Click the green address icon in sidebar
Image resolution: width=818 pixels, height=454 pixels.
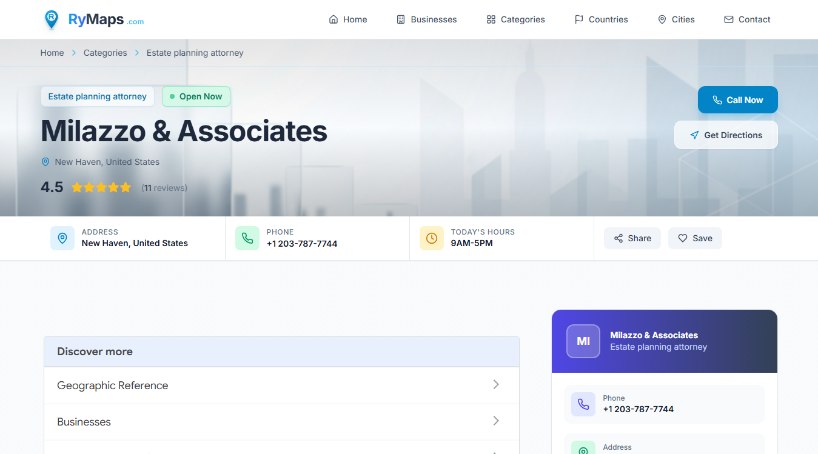(x=583, y=448)
